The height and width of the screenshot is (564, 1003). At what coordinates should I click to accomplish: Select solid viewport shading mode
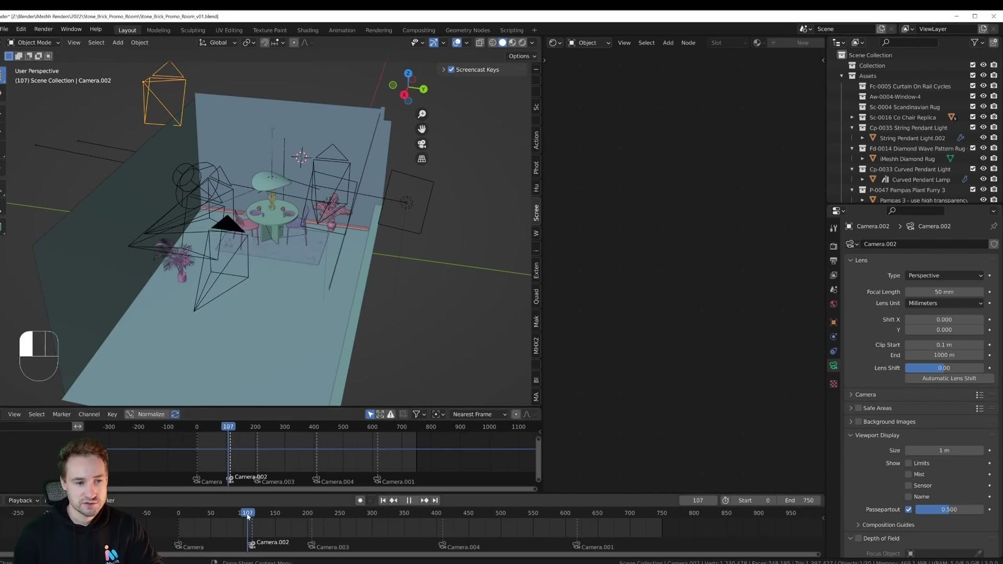coord(502,43)
